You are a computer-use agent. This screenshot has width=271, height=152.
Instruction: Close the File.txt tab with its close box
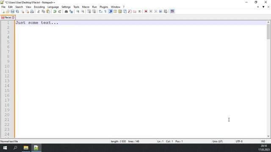tap(13, 17)
